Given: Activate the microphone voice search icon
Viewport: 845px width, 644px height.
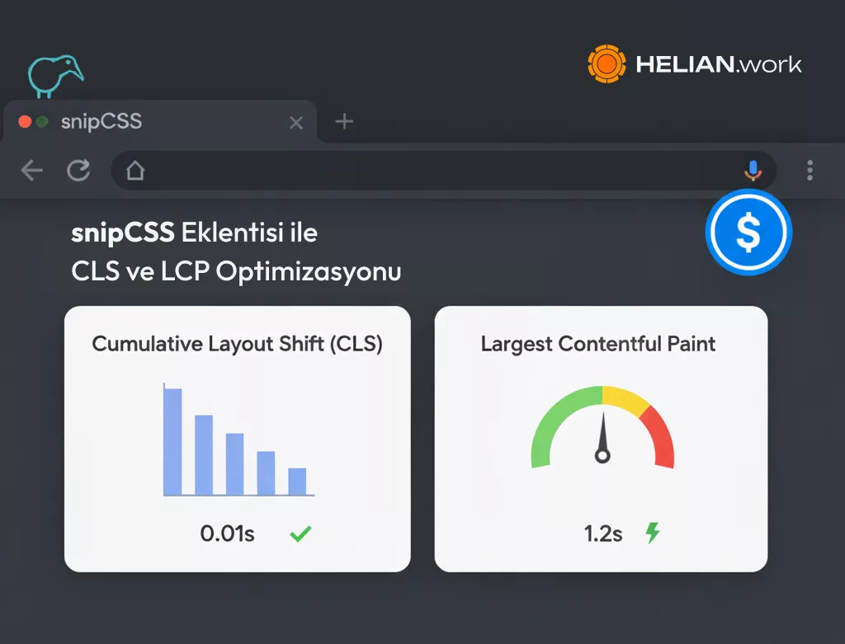Looking at the screenshot, I should point(752,171).
